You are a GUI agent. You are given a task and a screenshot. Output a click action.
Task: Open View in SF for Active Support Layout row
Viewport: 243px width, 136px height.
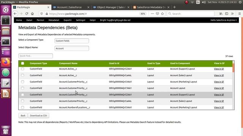[x=219, y=69]
